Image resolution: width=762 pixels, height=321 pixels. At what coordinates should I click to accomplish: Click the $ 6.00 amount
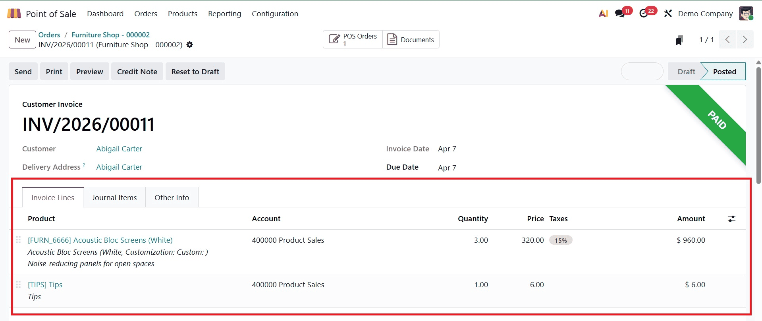click(x=695, y=284)
